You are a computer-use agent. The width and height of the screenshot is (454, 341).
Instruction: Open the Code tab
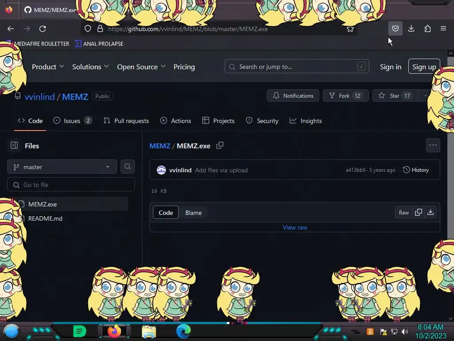click(x=30, y=121)
